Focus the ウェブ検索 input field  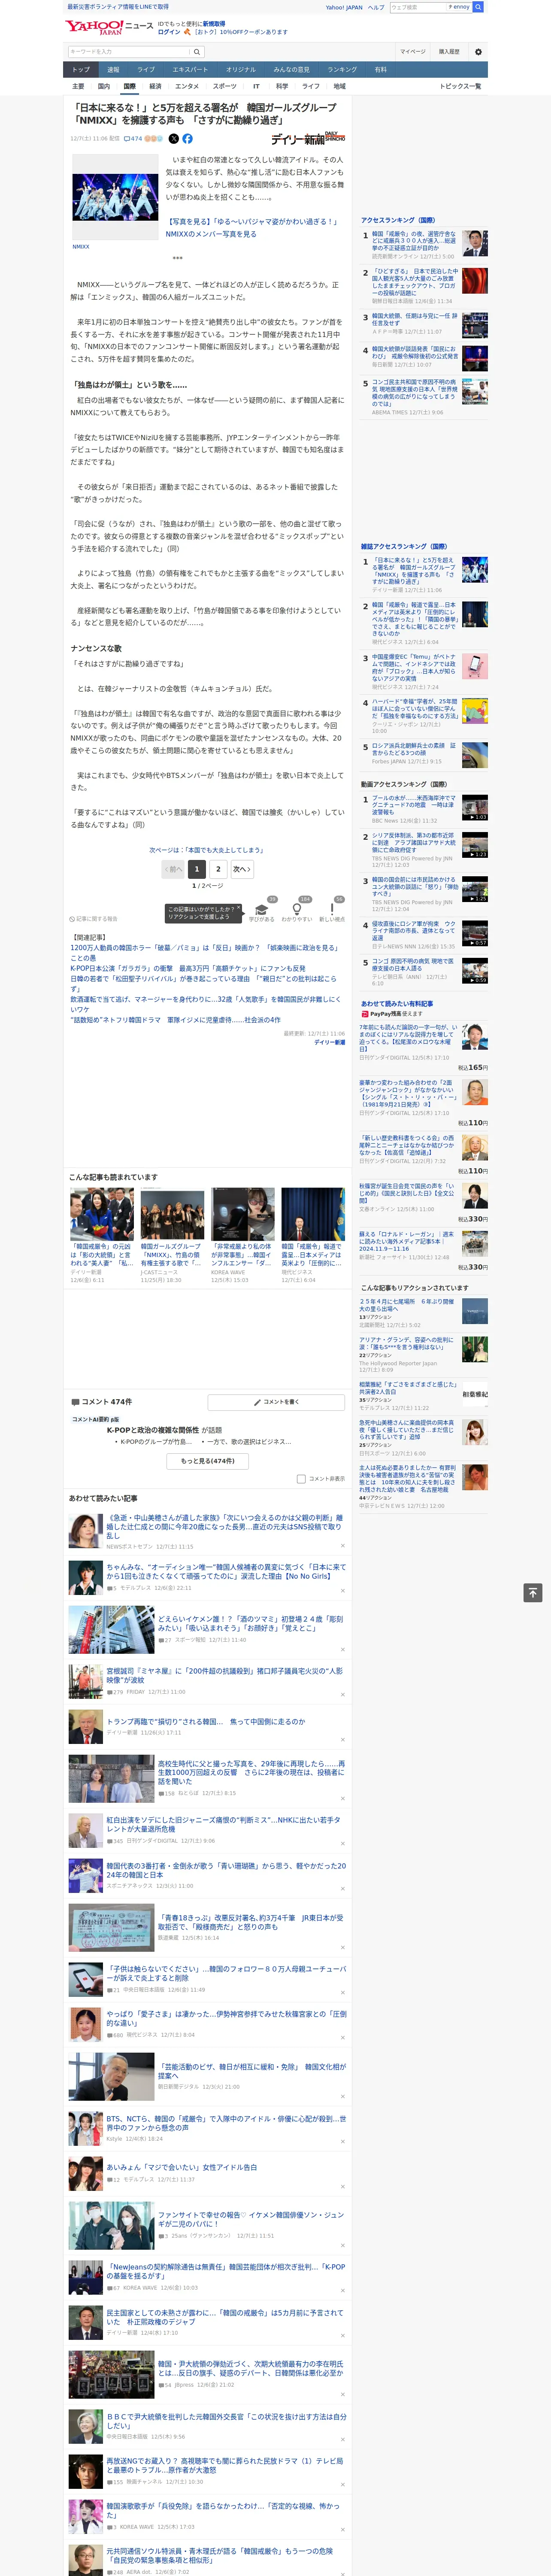pos(418,7)
